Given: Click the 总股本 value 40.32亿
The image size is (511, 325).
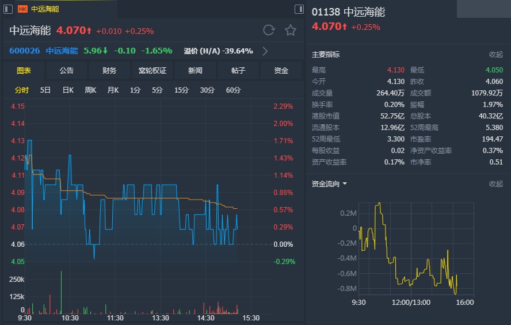Looking at the screenshot, I should [491, 116].
